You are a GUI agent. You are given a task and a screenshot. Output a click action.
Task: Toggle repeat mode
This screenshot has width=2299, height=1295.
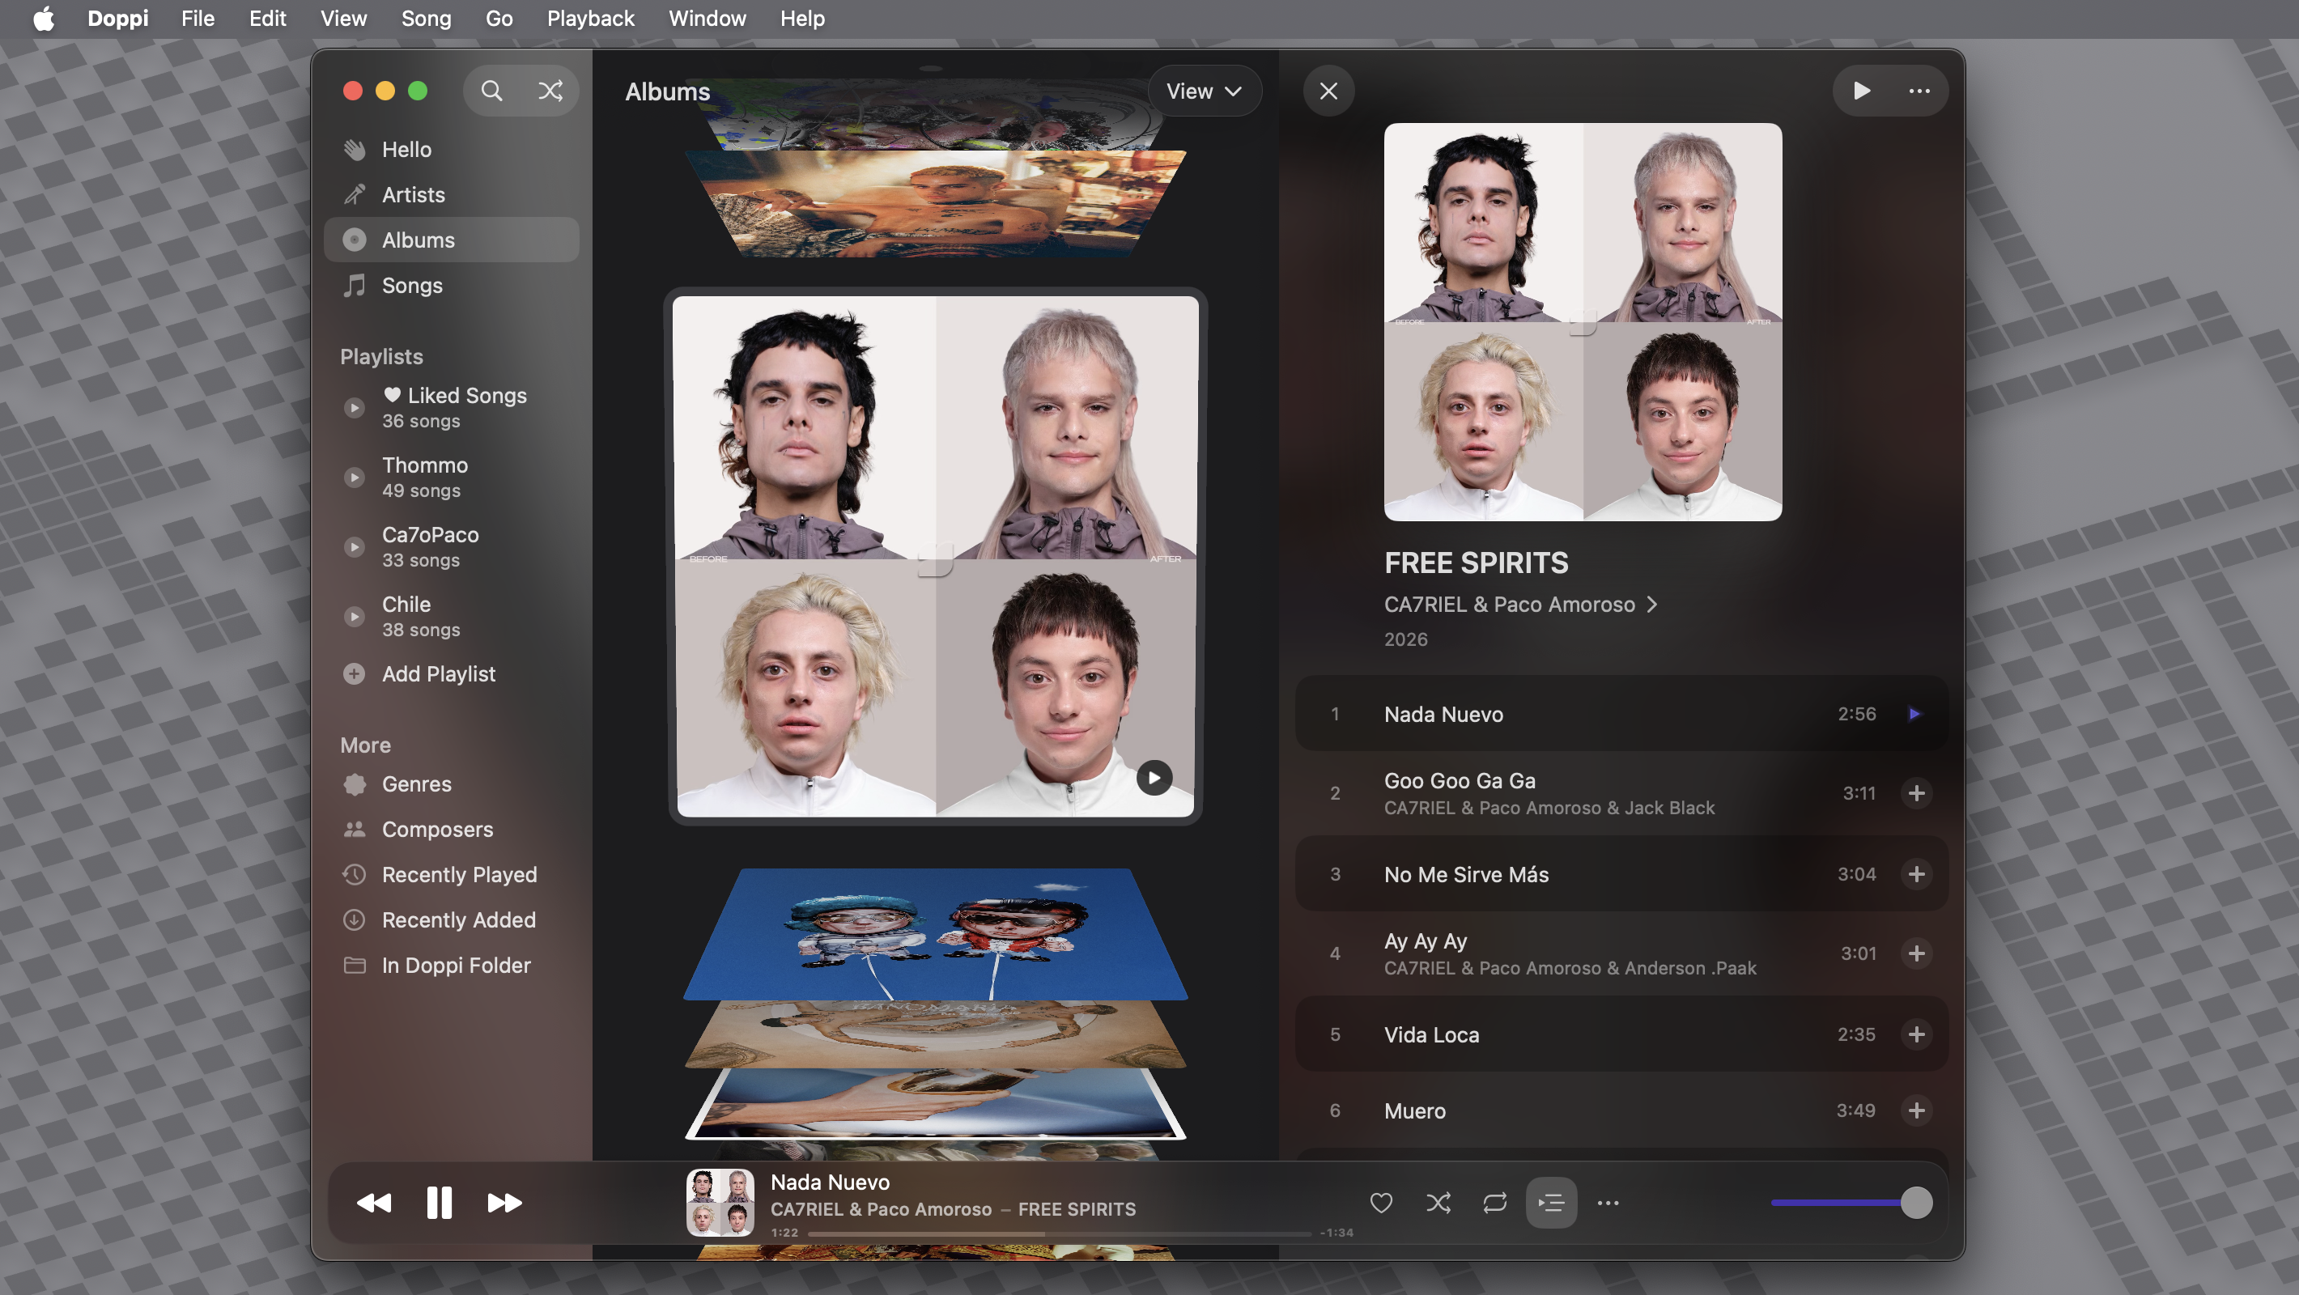(1495, 1203)
